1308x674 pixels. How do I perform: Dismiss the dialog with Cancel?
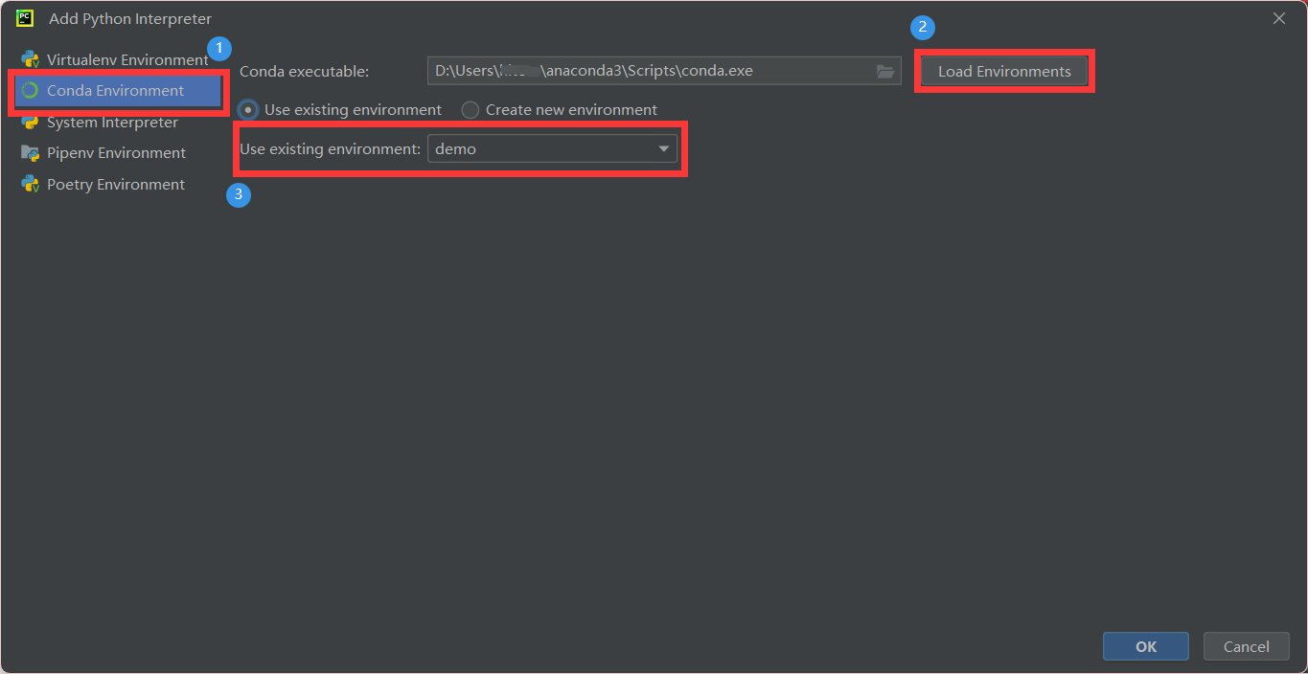tap(1247, 646)
